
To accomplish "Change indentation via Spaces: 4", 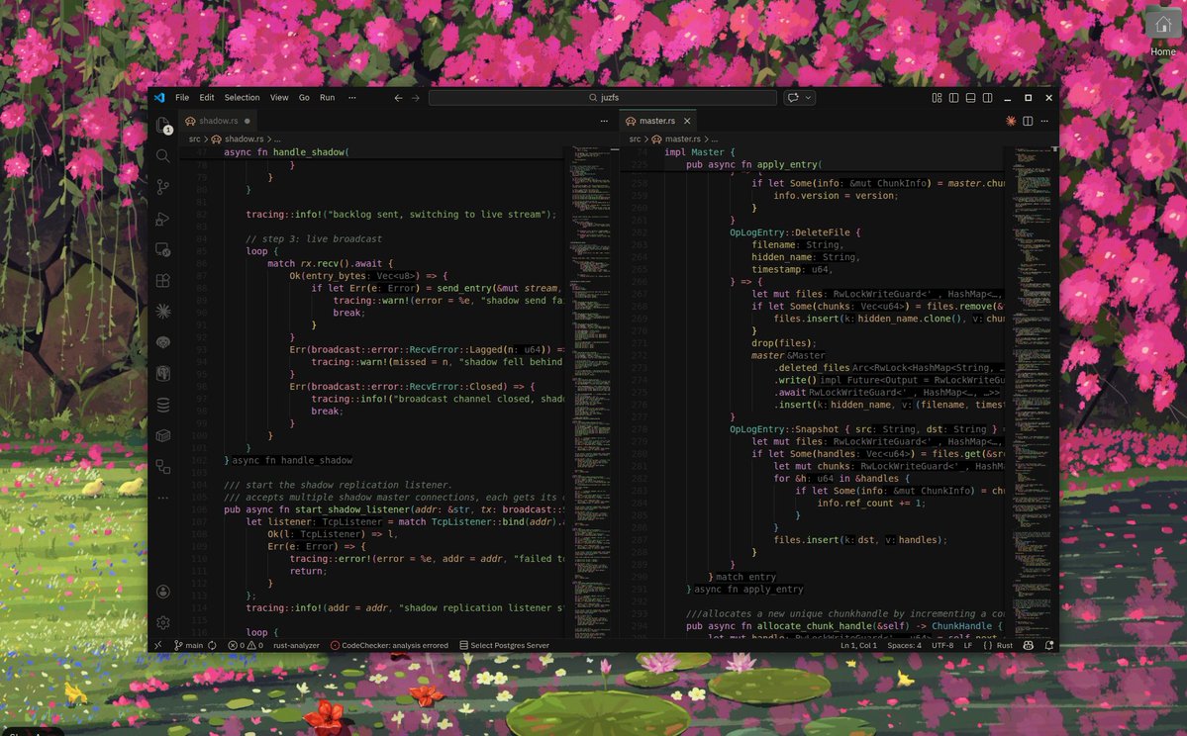I will click(904, 645).
